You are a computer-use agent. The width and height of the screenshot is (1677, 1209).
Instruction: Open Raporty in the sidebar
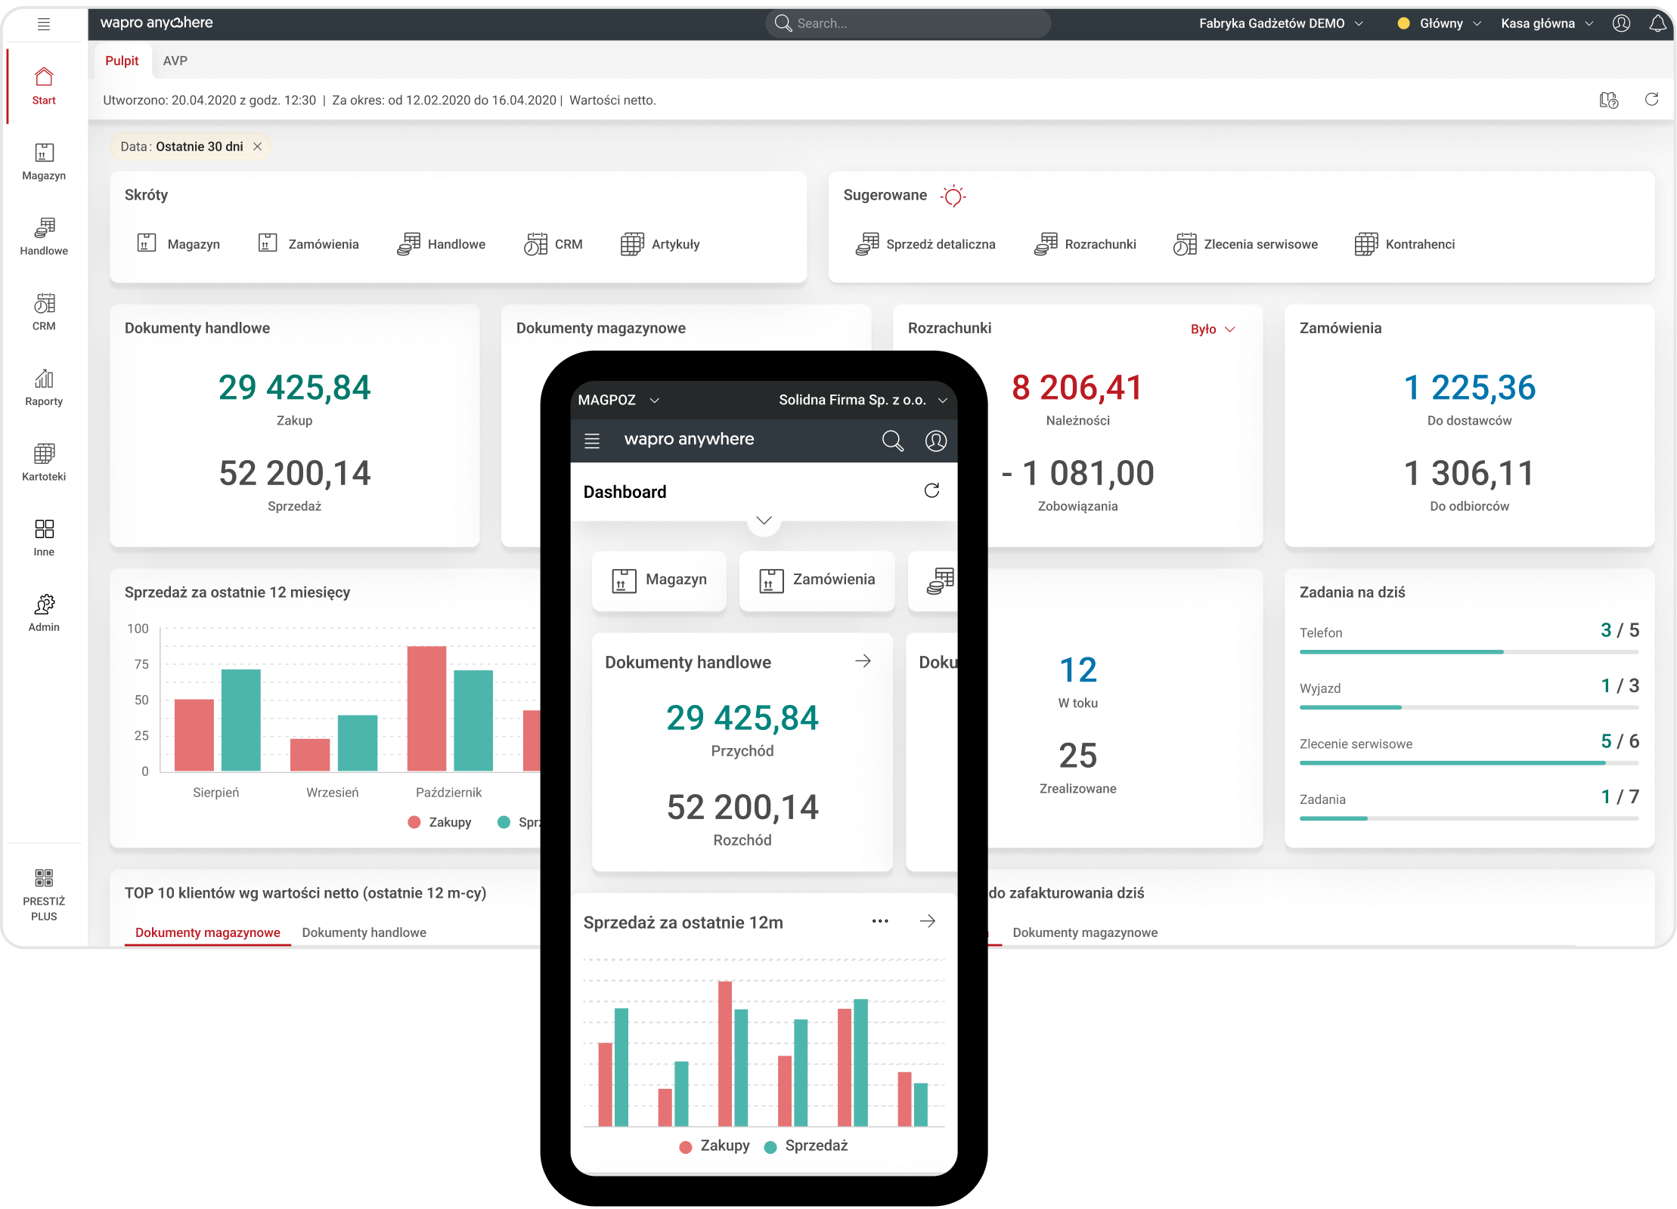(44, 387)
